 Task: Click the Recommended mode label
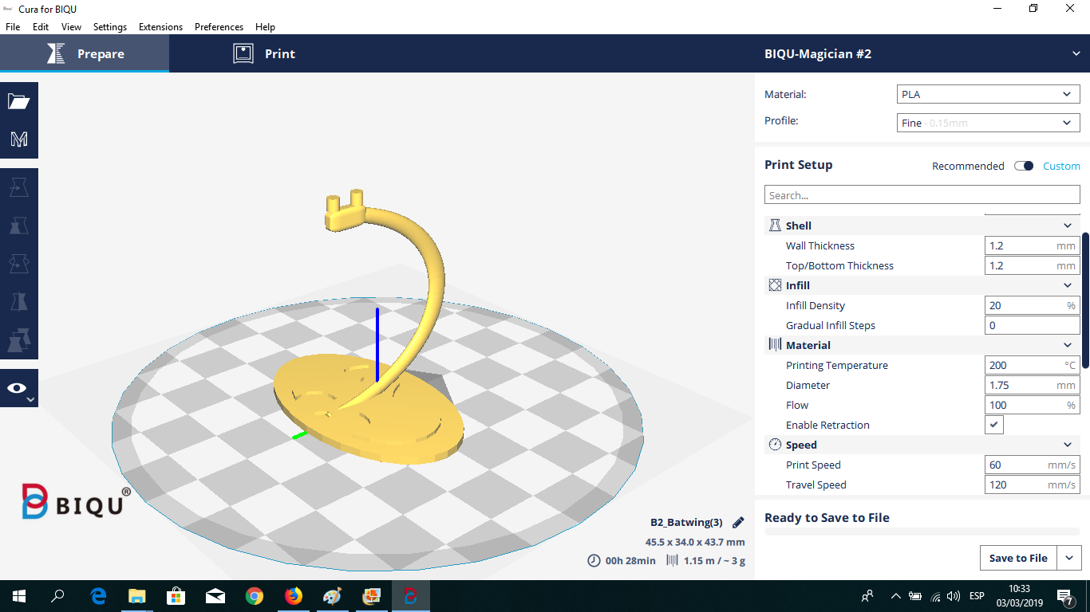tap(968, 166)
